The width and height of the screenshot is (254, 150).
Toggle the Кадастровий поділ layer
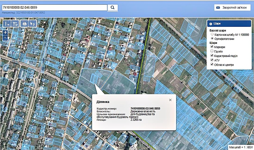pos(212,56)
